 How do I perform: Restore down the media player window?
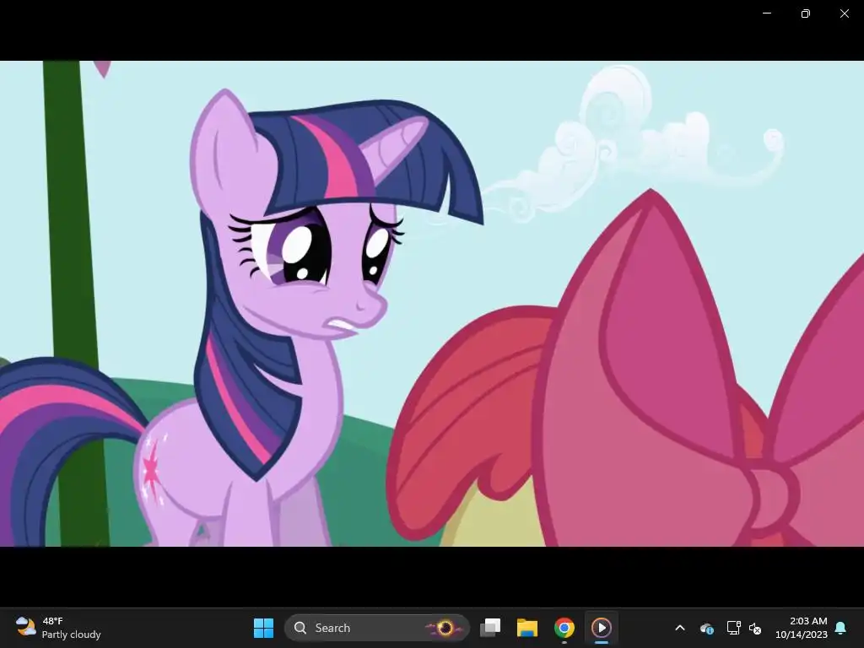805,13
